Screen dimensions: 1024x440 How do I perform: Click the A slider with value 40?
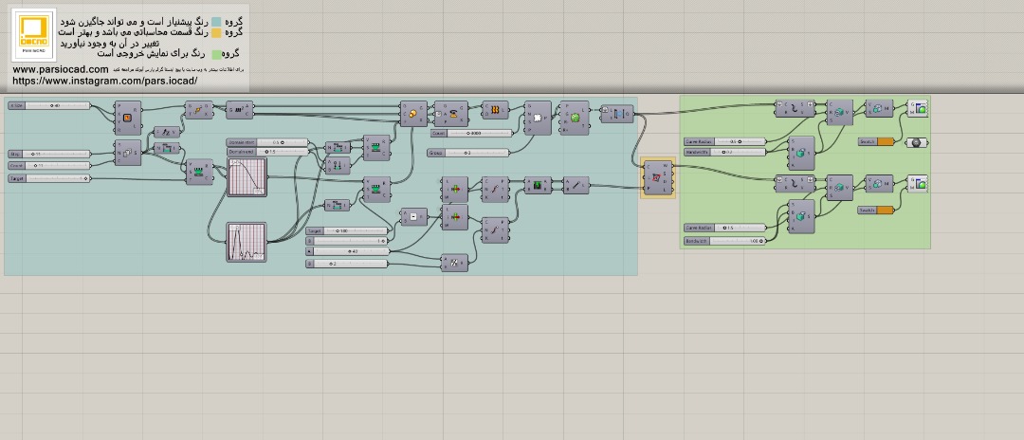[x=347, y=251]
